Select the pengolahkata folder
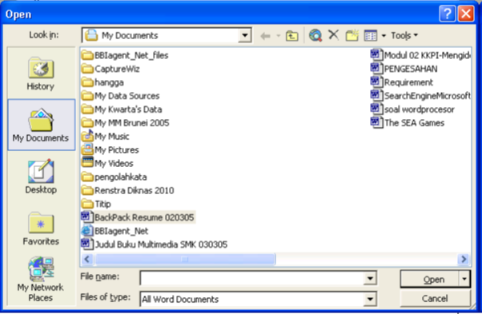 [114, 177]
